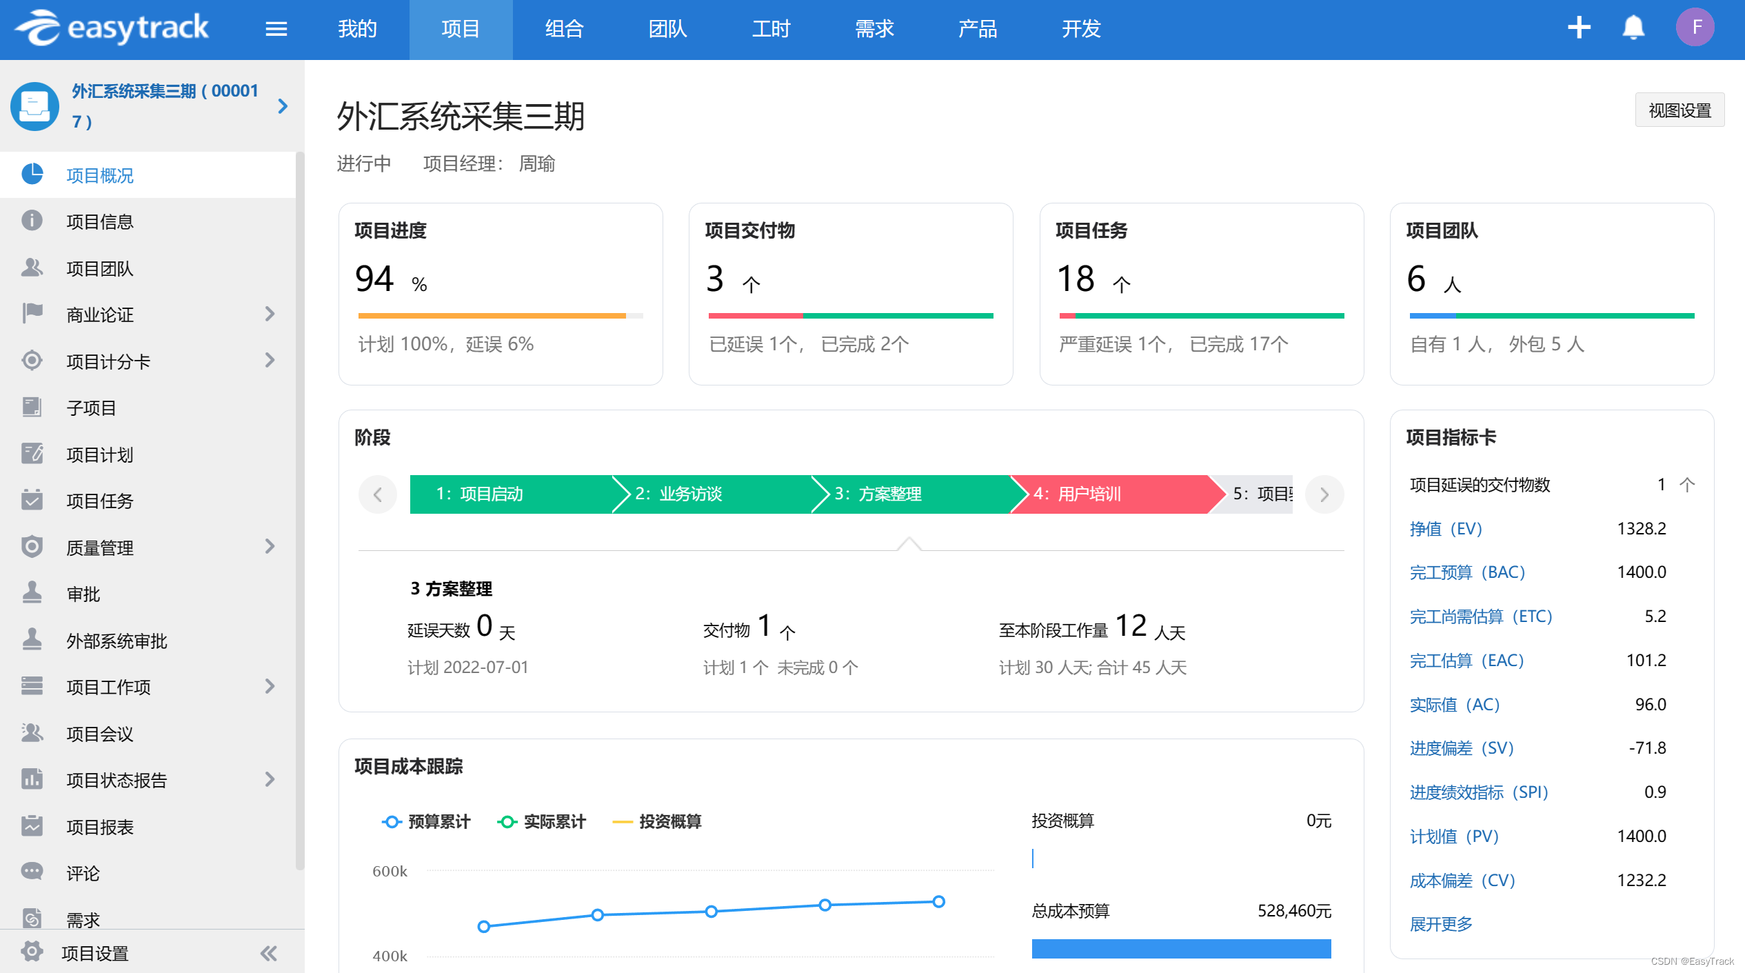Viewport: 1745px width, 973px height.
Task: Click the project inbox icon
Action: click(34, 106)
